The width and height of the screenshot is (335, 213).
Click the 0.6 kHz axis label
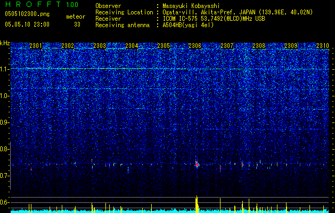(5, 202)
